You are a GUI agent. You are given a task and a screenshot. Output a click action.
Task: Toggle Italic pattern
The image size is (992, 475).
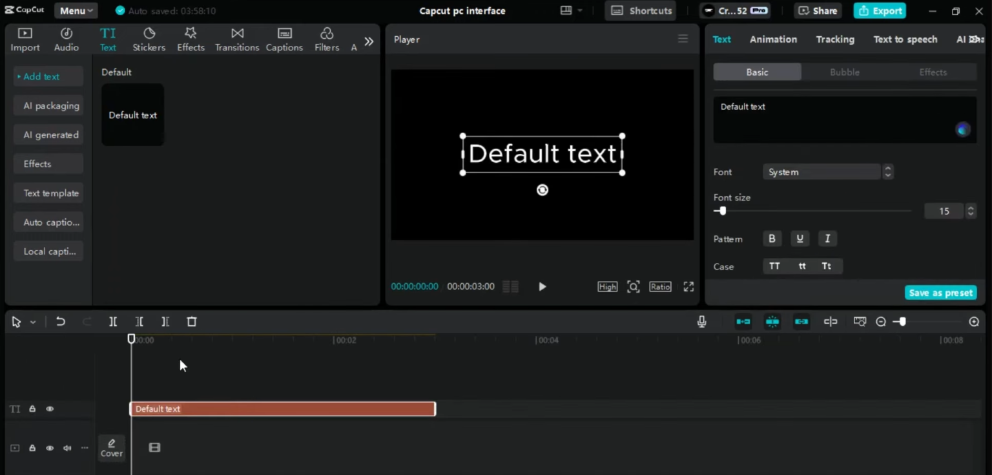click(827, 238)
